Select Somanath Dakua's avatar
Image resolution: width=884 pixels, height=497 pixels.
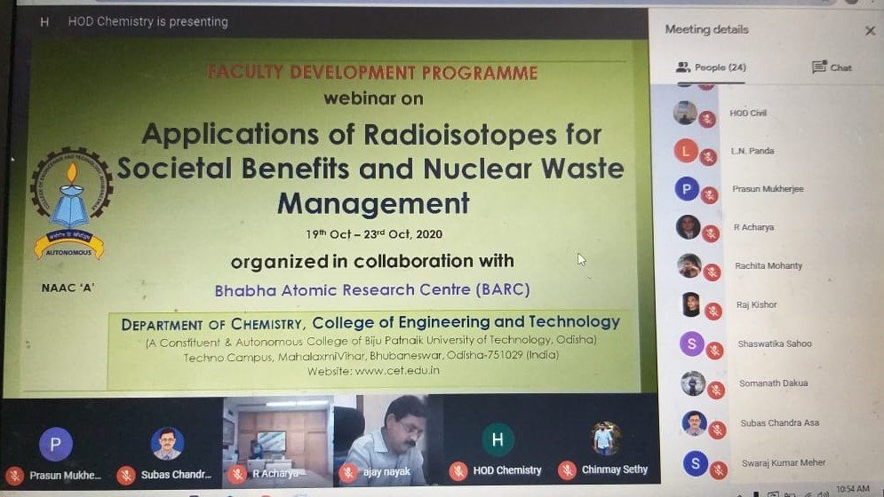click(693, 383)
